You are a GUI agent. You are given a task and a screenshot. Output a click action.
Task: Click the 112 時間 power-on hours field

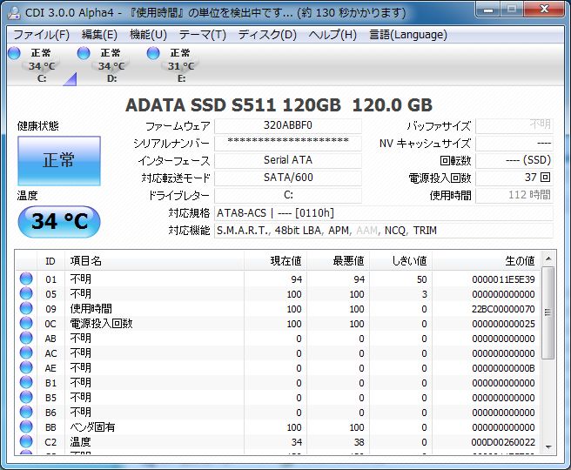coord(514,195)
